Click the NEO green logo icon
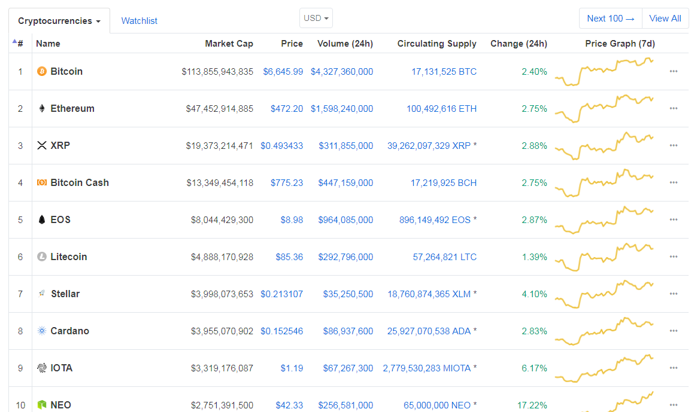691x412 pixels. [x=42, y=405]
